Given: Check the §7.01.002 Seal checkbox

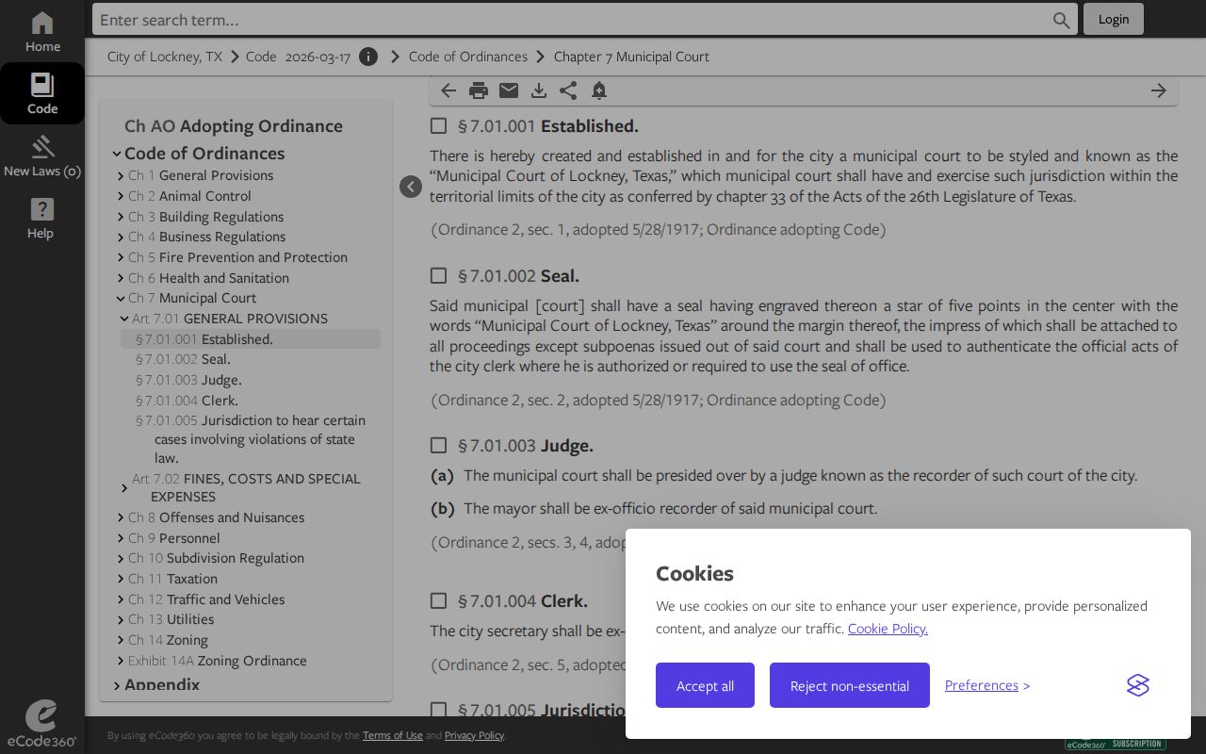Looking at the screenshot, I should point(438,275).
